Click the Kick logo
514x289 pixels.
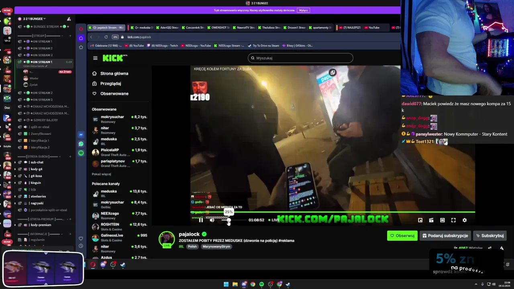pyautogui.click(x=114, y=58)
